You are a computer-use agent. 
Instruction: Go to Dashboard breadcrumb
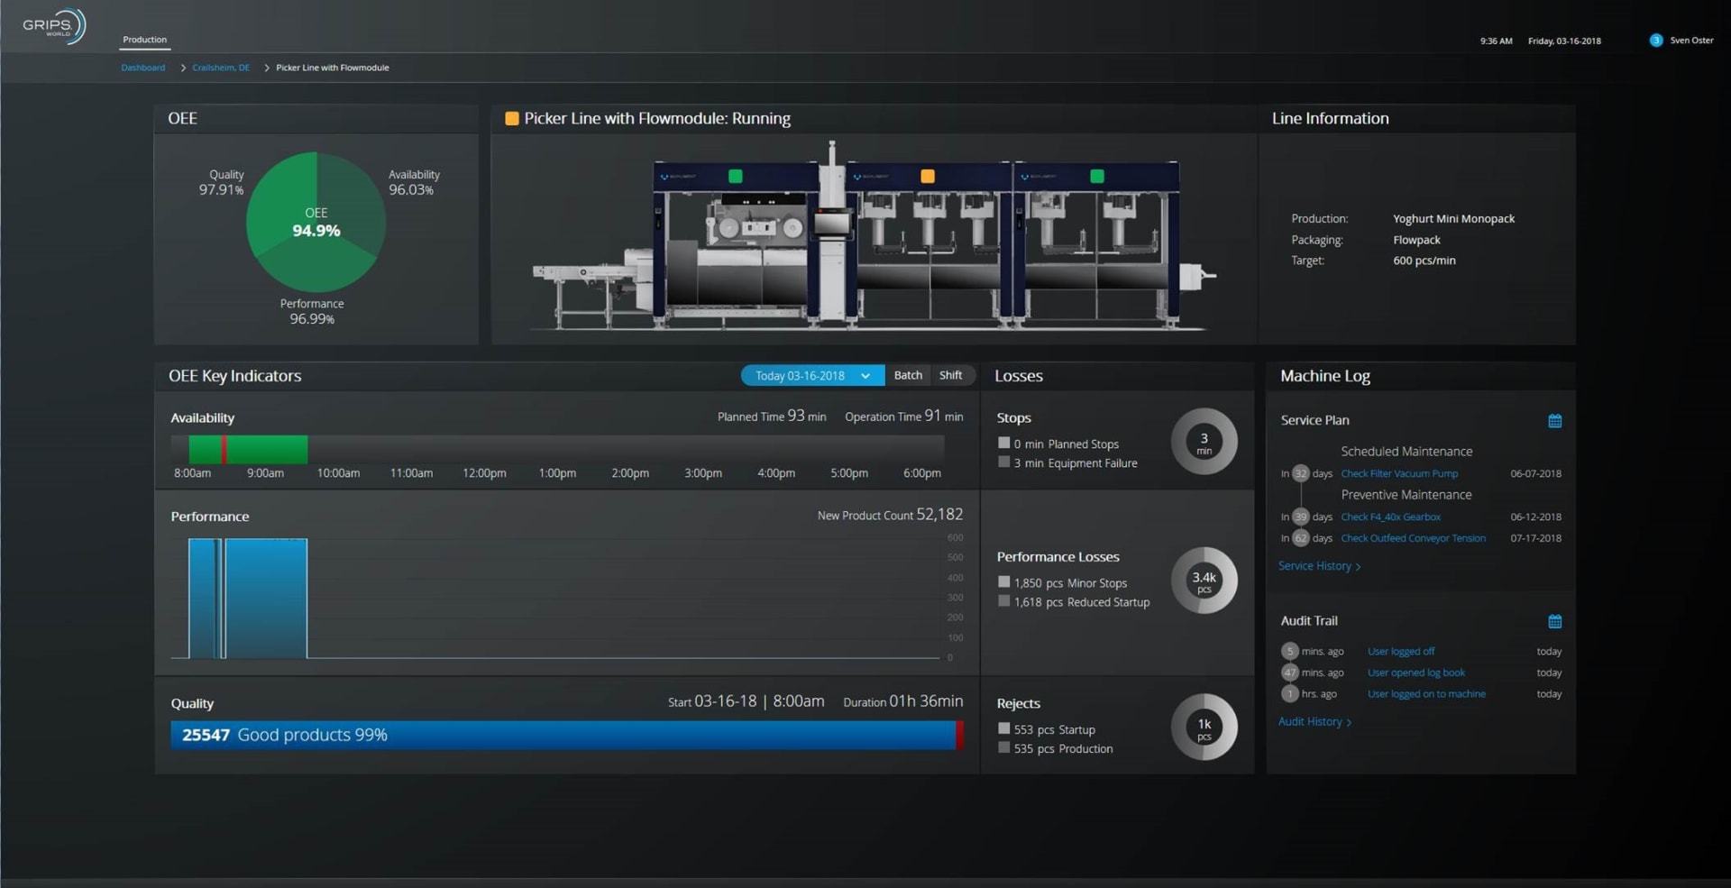click(143, 68)
